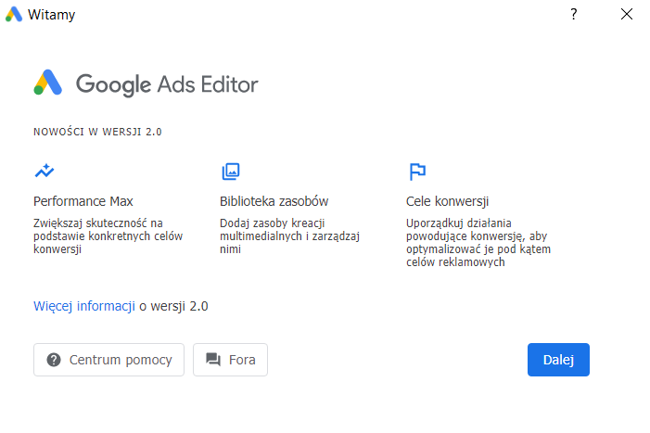
Task: Click the Cele konwersji flag icon
Action: click(x=417, y=172)
